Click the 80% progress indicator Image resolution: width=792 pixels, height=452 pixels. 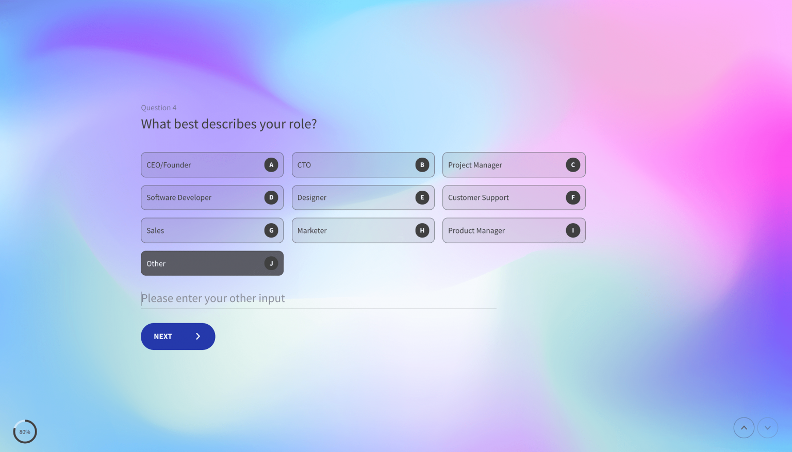tap(25, 431)
